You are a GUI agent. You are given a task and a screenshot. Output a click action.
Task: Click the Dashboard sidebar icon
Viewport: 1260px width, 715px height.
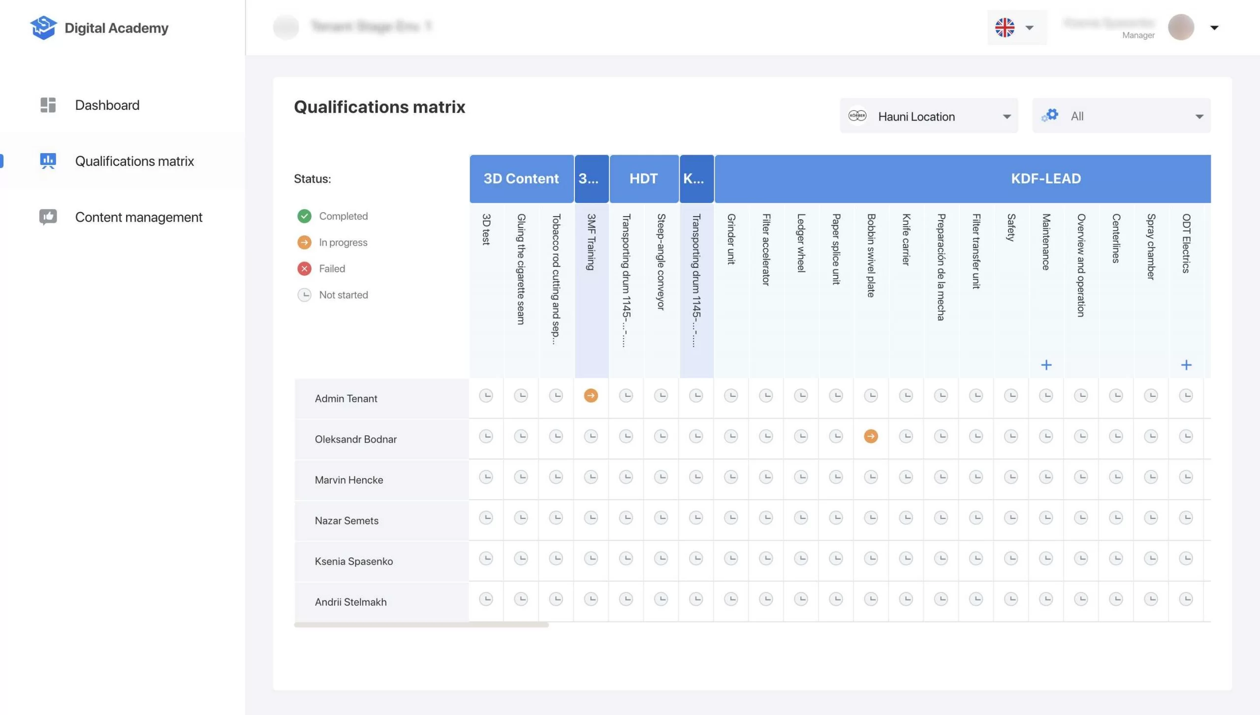pyautogui.click(x=48, y=105)
